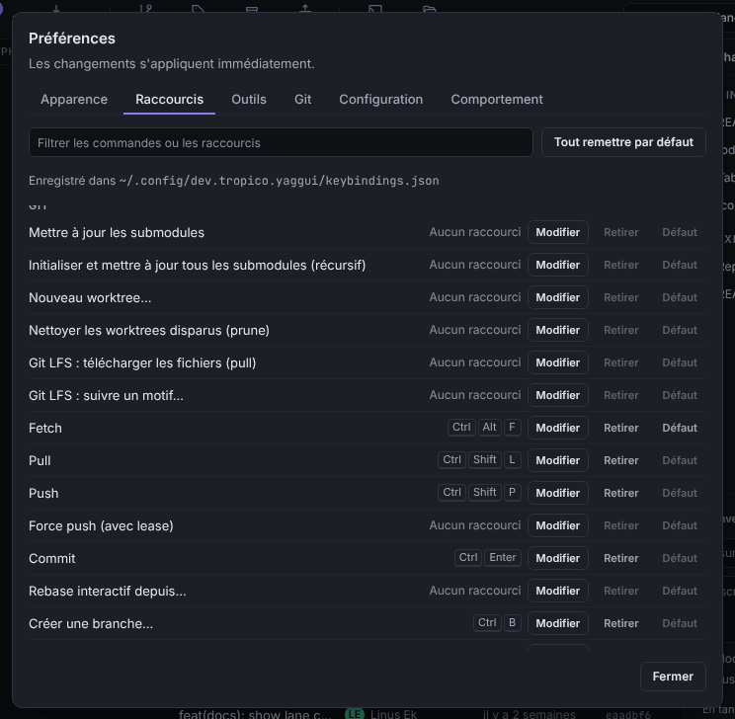
Task: Click Modifier for 'Initialiser et mettre à jour tous les submodules'
Action: pos(558,265)
